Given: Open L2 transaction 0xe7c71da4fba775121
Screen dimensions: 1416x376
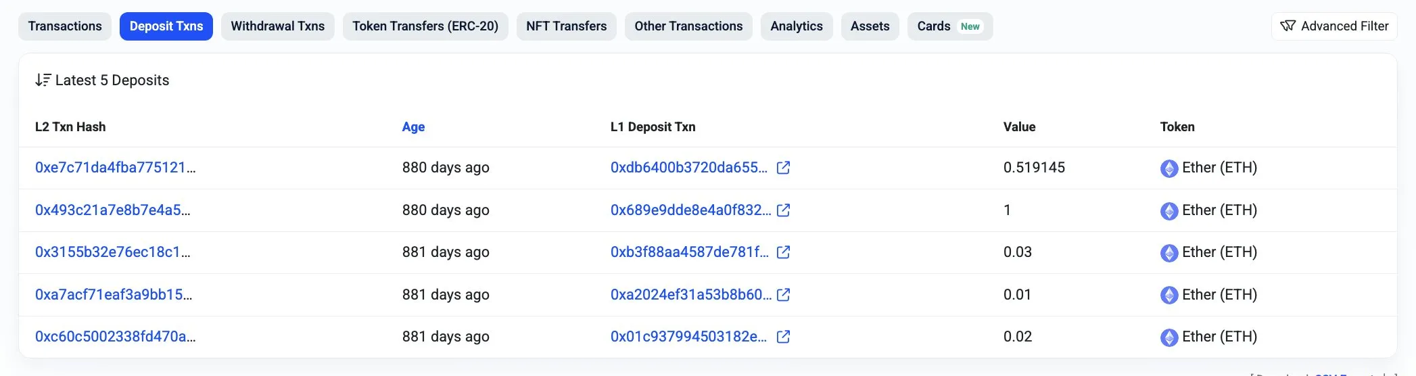Looking at the screenshot, I should [115, 168].
